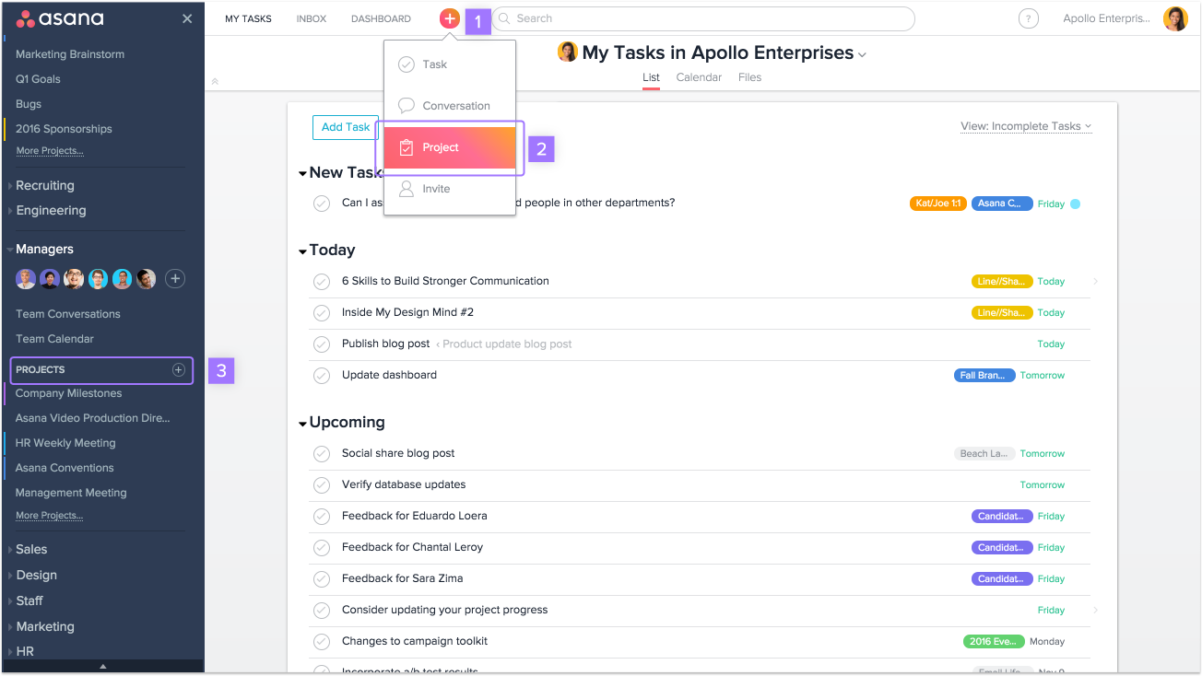Collapse the Upcoming section

tap(302, 424)
